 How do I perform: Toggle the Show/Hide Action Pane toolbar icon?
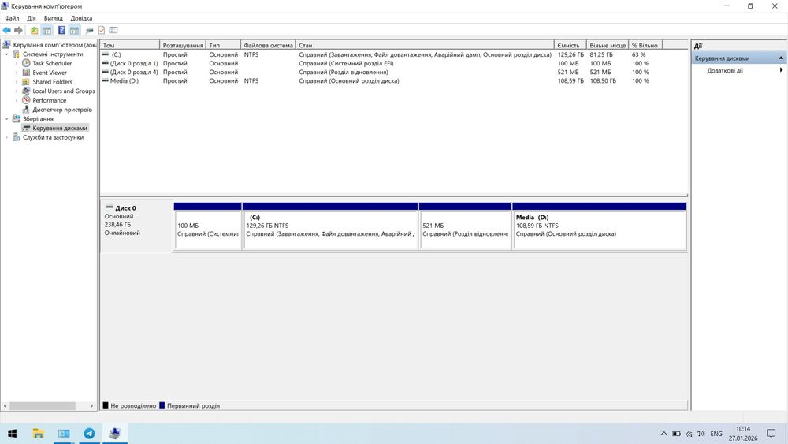click(74, 31)
